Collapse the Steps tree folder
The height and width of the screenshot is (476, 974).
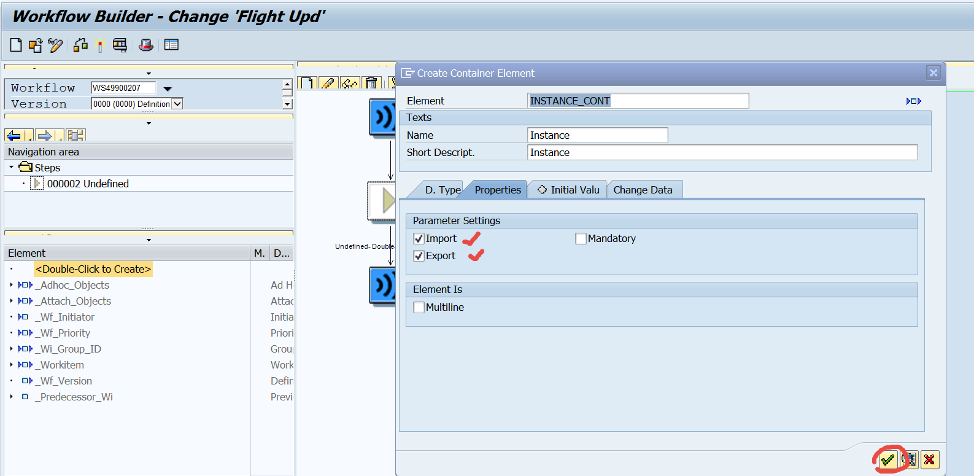coord(11,167)
